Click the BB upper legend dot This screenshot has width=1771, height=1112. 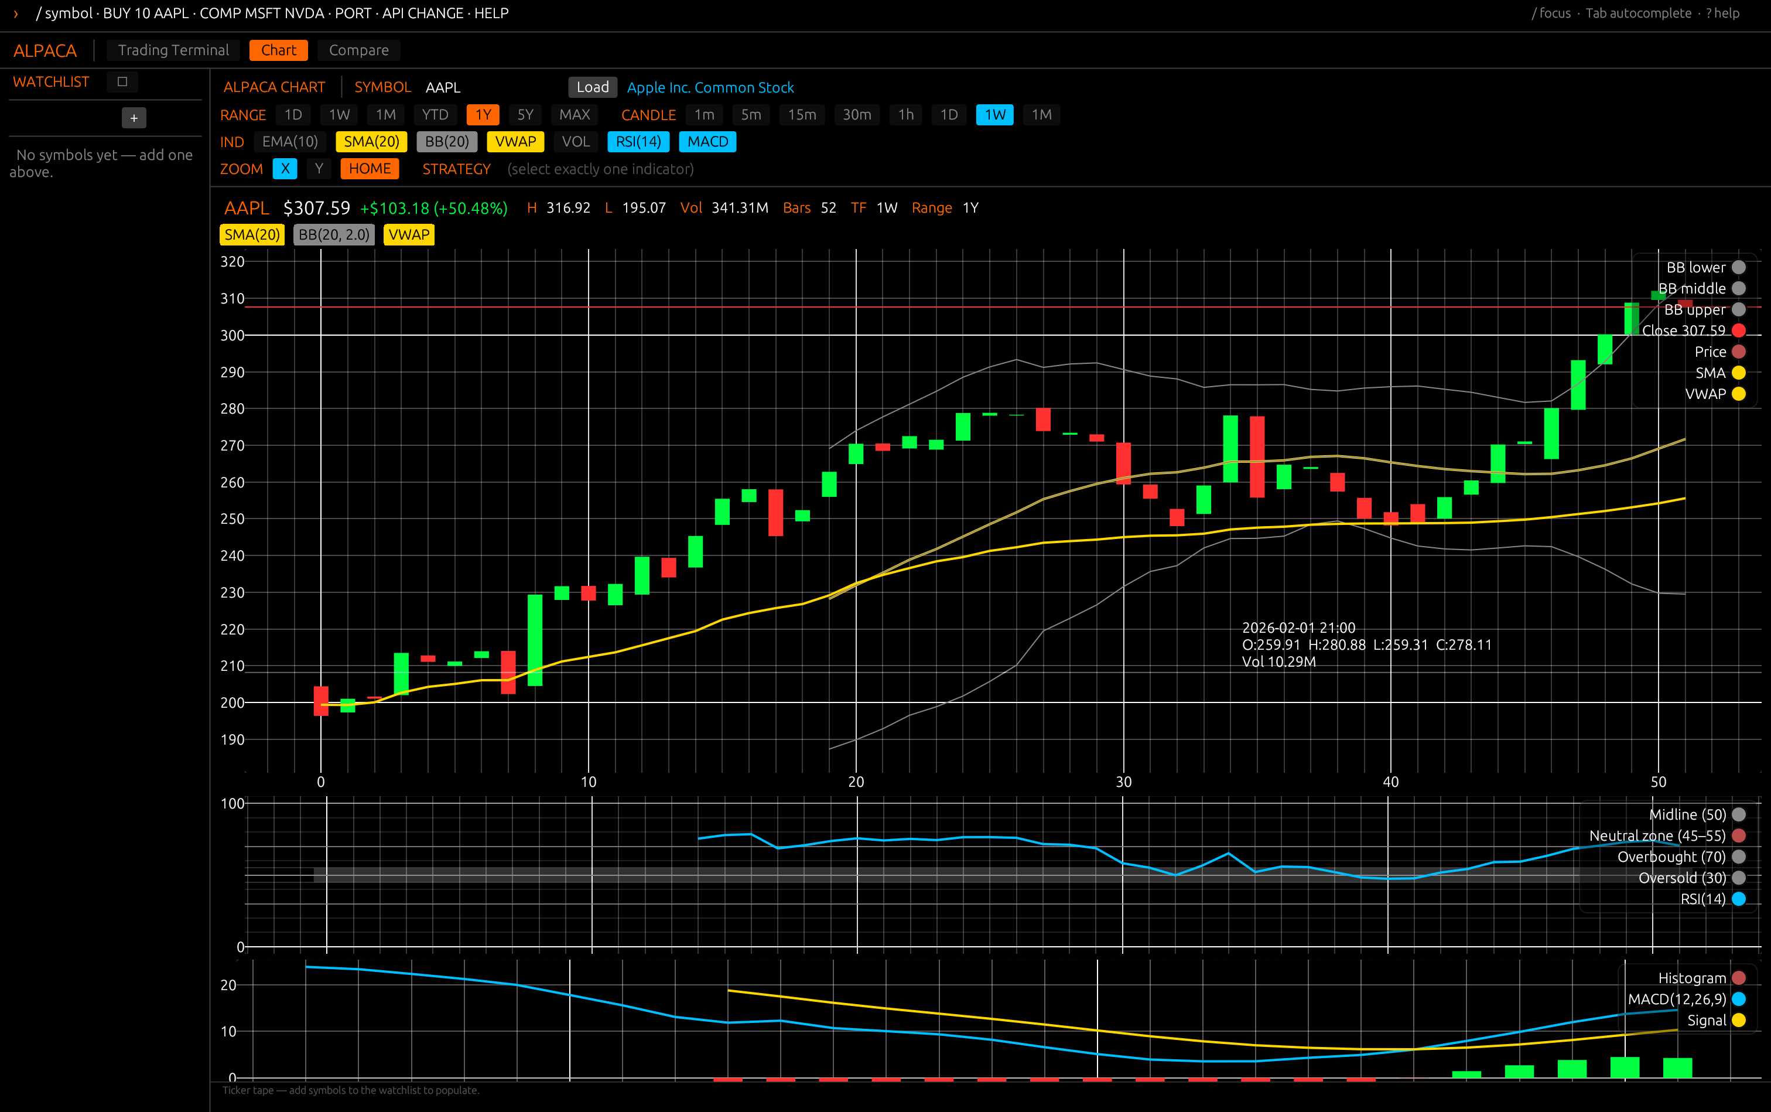[1739, 309]
